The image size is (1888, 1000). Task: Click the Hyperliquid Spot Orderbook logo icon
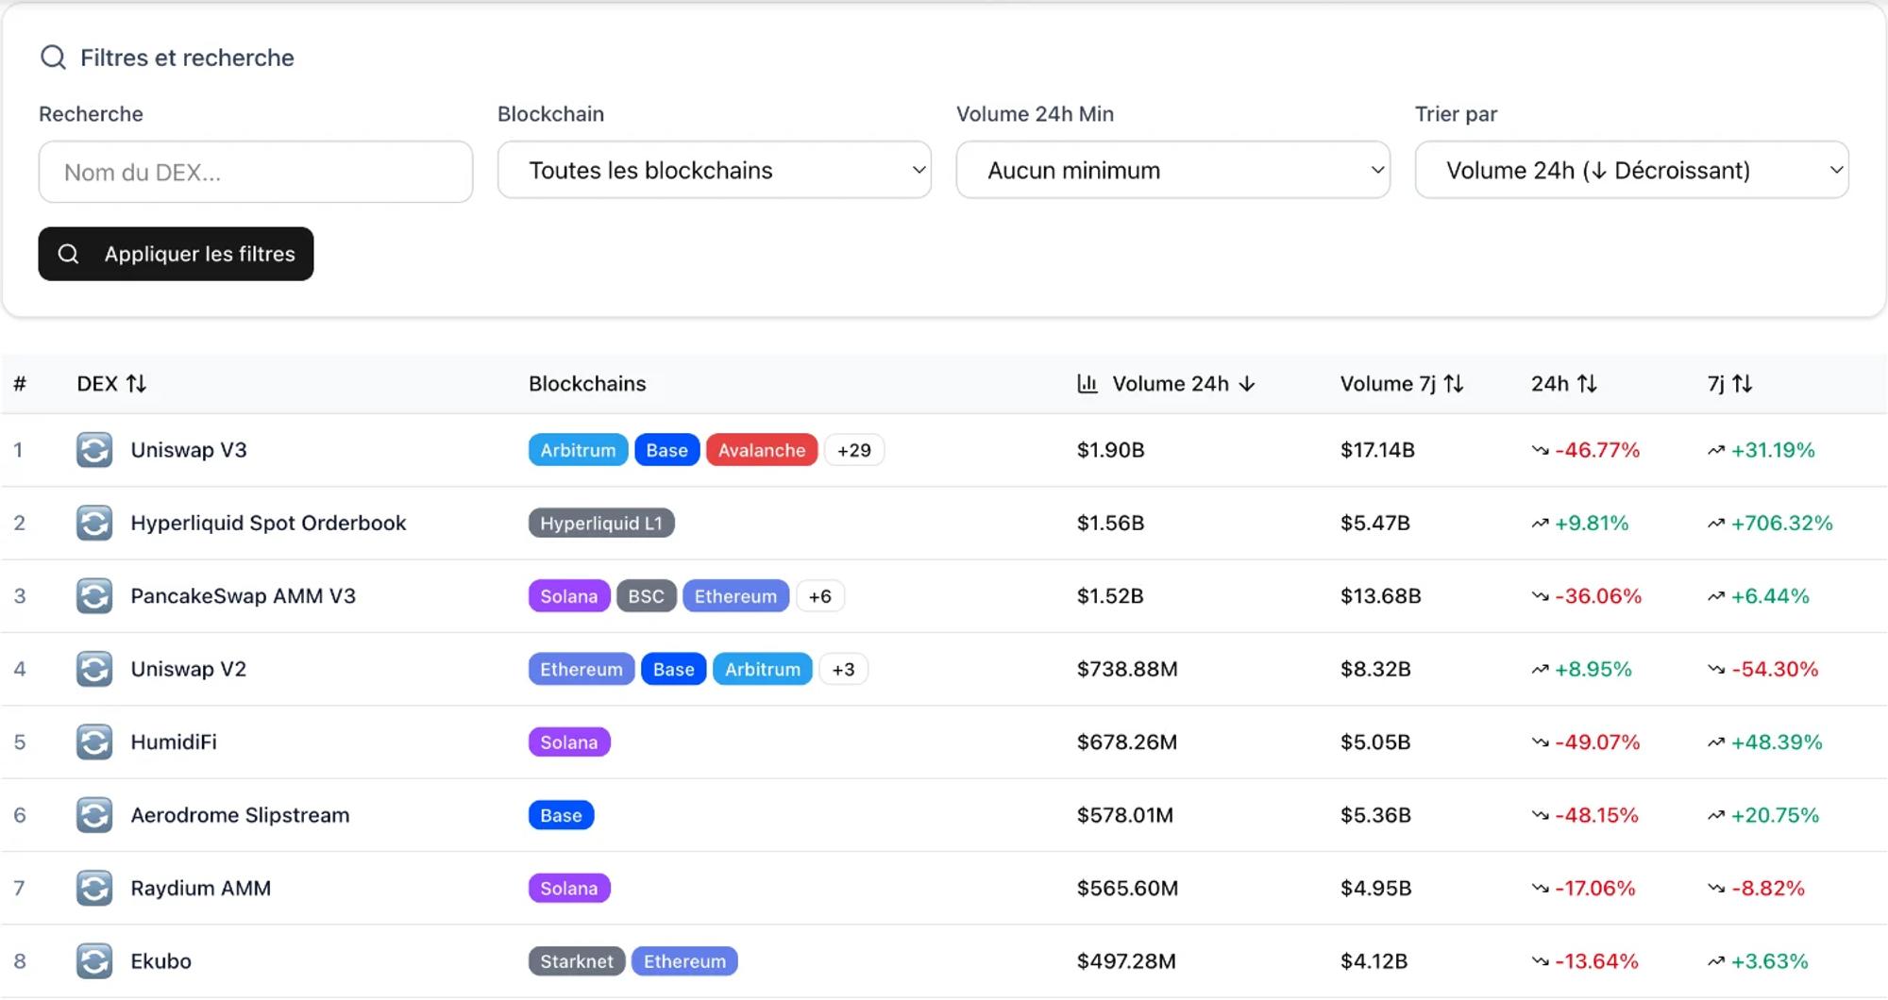[x=94, y=523]
